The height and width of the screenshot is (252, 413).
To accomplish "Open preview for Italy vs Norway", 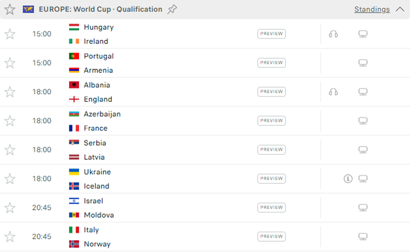I will [271, 236].
